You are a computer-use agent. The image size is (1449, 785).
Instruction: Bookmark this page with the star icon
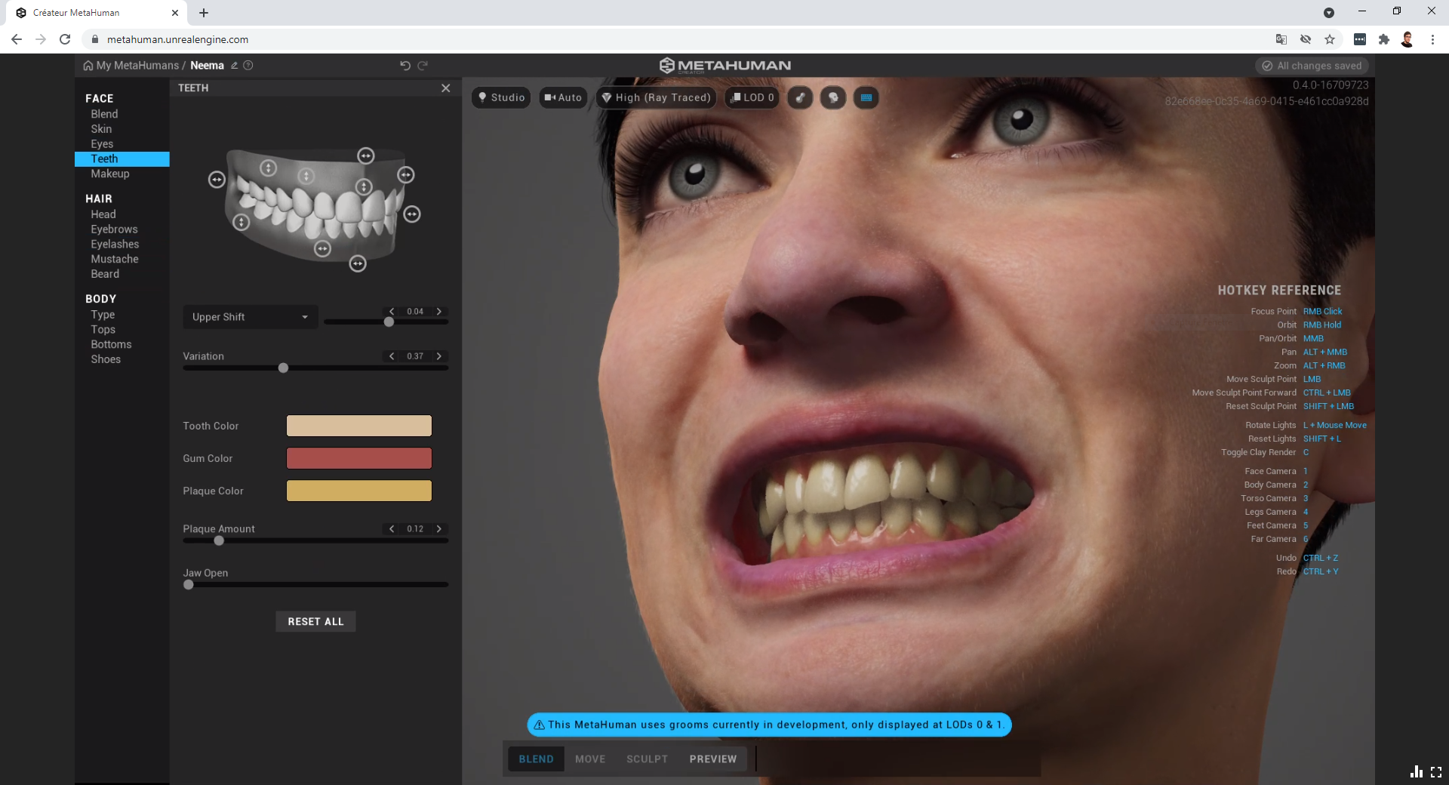click(x=1330, y=39)
